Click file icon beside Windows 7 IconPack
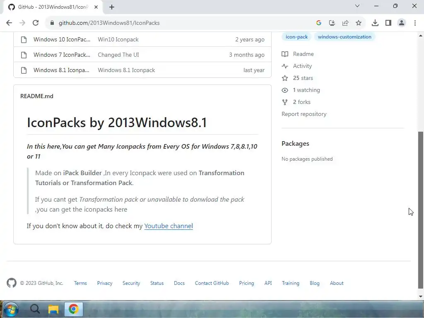 pyautogui.click(x=24, y=55)
